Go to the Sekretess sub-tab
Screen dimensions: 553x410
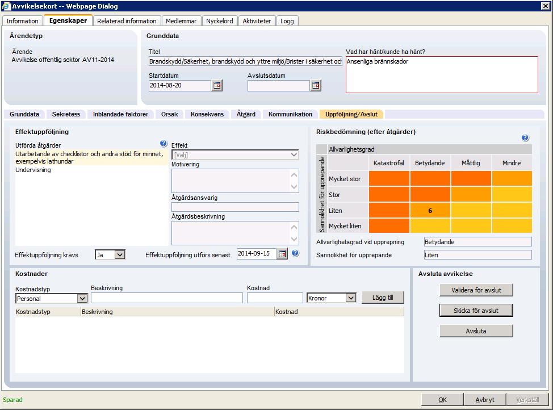pyautogui.click(x=66, y=114)
